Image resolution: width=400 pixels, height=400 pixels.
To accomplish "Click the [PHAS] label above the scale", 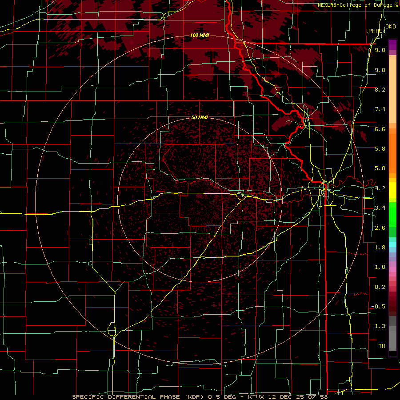I will pos(376,31).
